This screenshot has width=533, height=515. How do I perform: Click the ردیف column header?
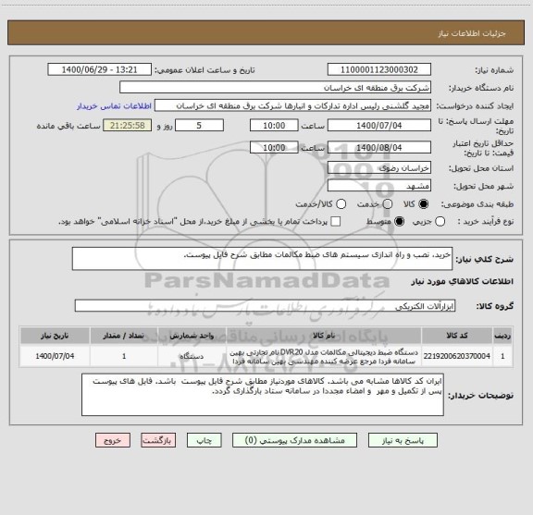502,336
